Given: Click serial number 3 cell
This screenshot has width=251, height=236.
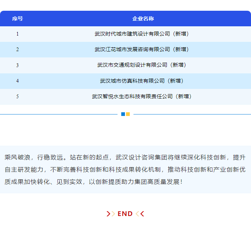Looking at the screenshot, I should pyautogui.click(x=17, y=65).
